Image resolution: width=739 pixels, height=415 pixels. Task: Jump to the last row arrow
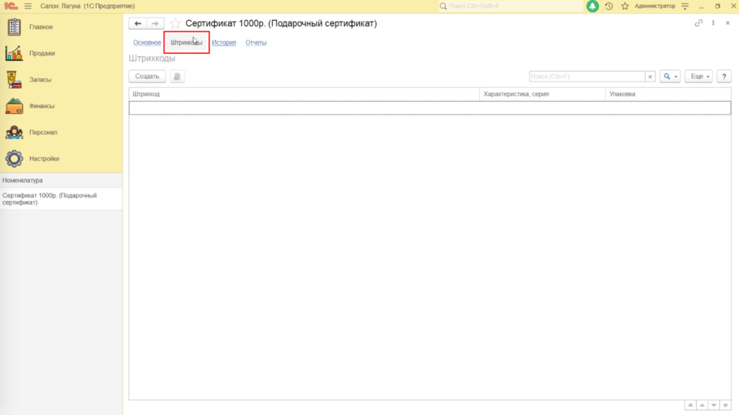726,405
